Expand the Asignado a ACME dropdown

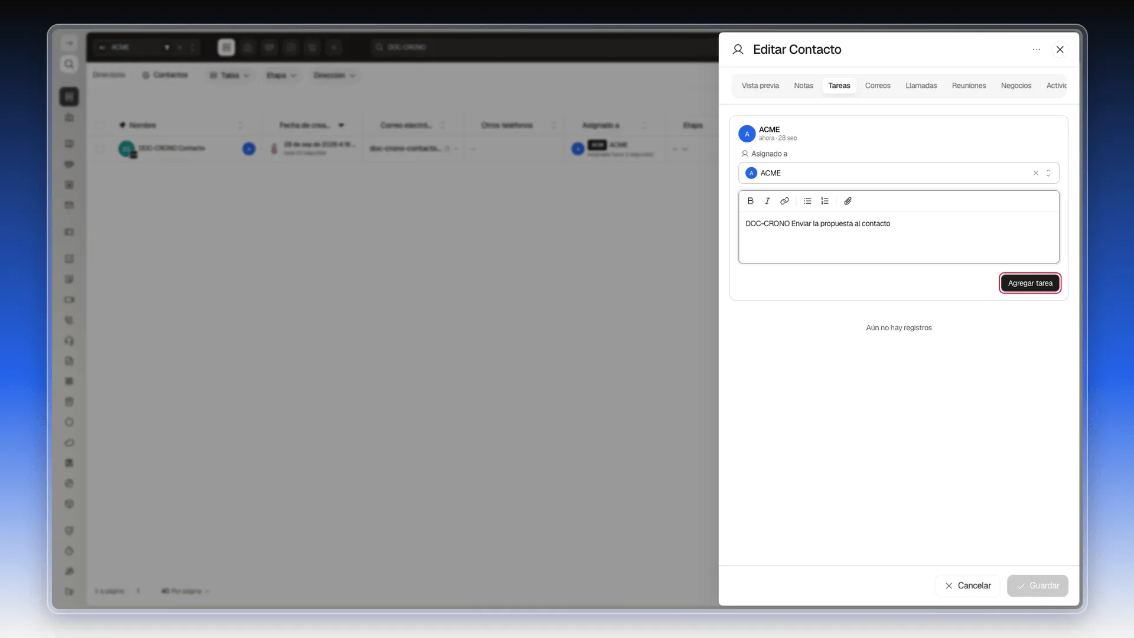tap(1048, 173)
